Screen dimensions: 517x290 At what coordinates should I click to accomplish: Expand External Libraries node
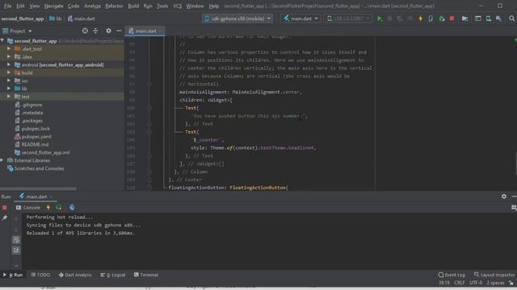[x=2, y=160]
